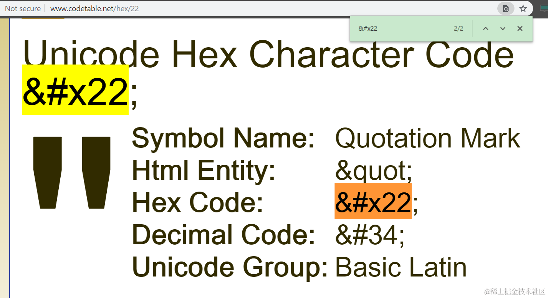Click the 'Html Entity:' label
548x298 pixels.
204,171
